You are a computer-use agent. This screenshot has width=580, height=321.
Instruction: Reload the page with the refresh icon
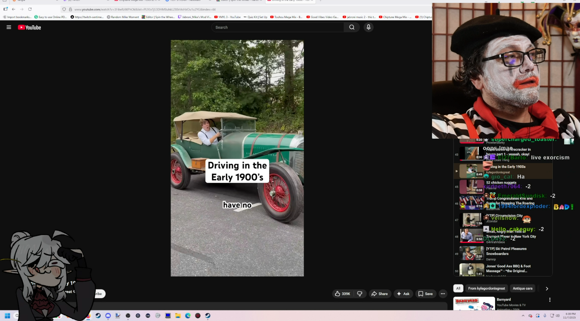click(x=30, y=9)
